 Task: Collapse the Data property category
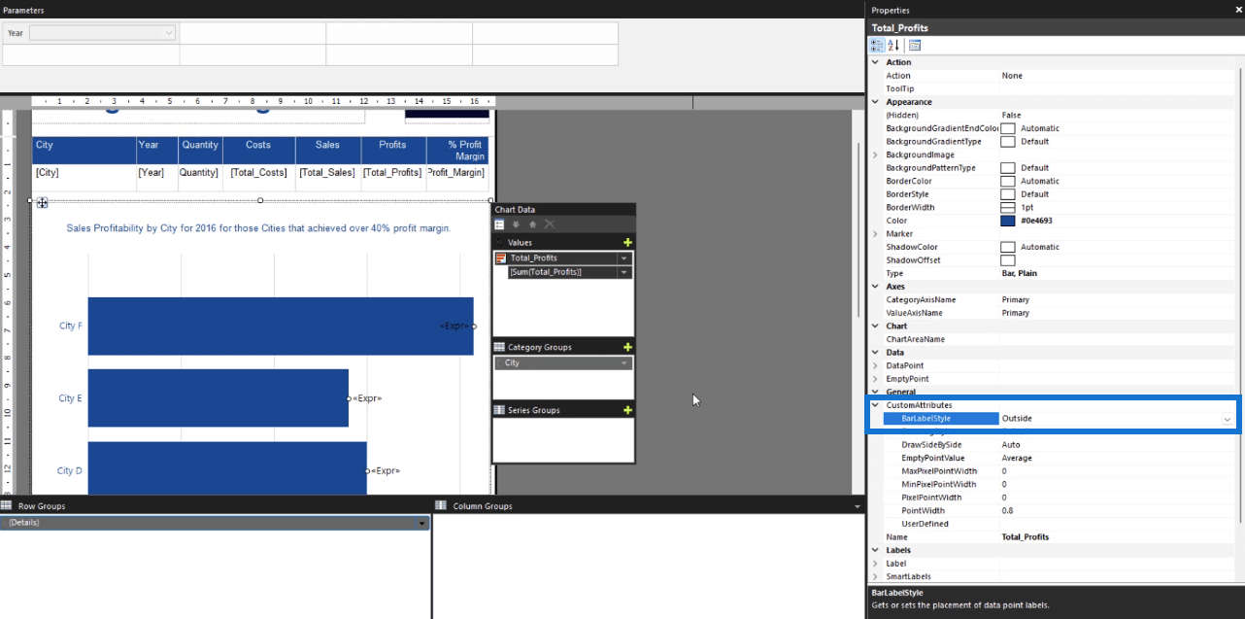tap(876, 353)
